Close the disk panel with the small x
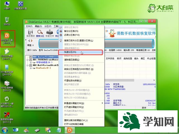Viewport: 179px width, 134px height. coord(26,40)
